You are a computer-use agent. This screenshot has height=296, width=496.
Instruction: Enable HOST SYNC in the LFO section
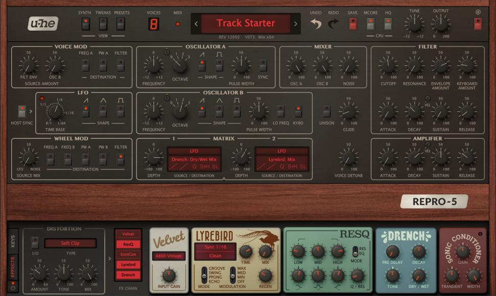[x=21, y=111]
